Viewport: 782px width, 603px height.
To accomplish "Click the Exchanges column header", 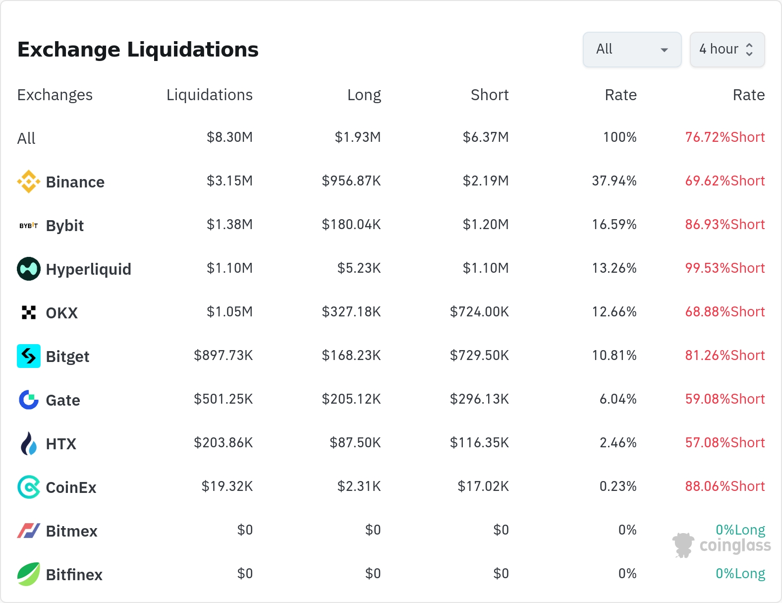I will [x=55, y=95].
